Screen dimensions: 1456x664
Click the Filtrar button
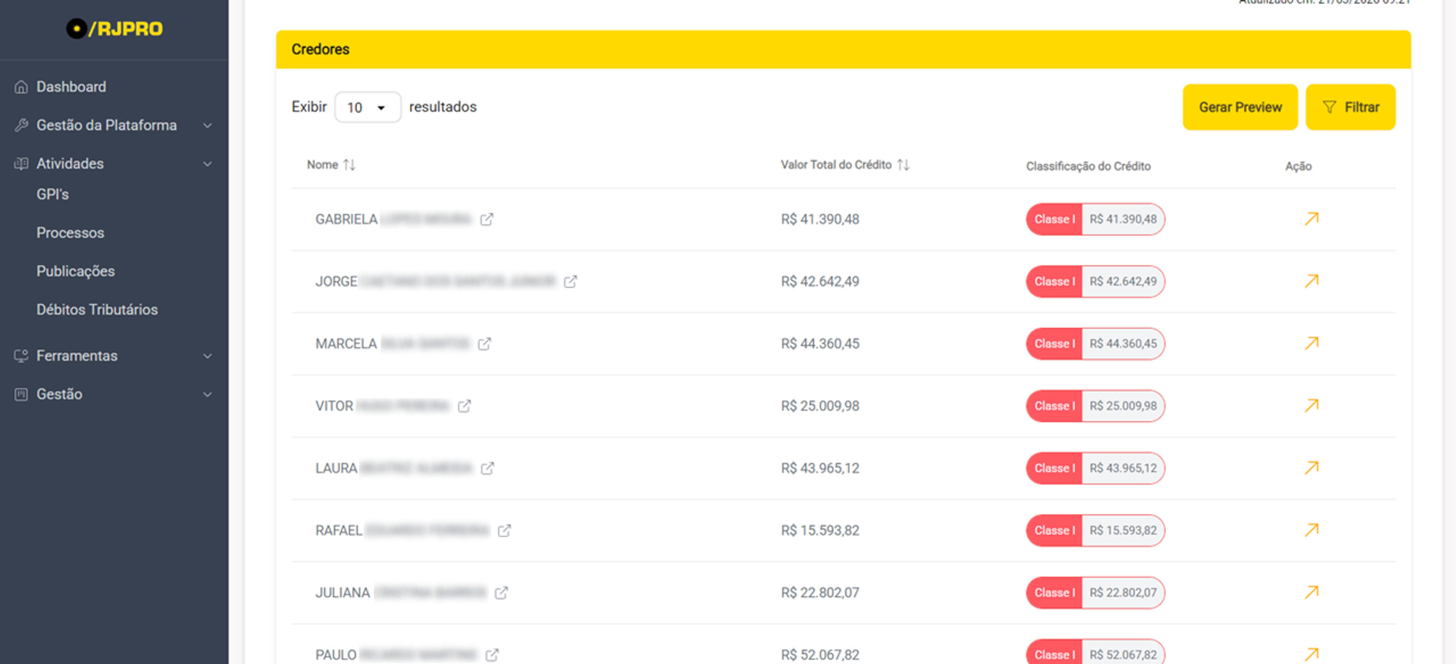coord(1350,107)
